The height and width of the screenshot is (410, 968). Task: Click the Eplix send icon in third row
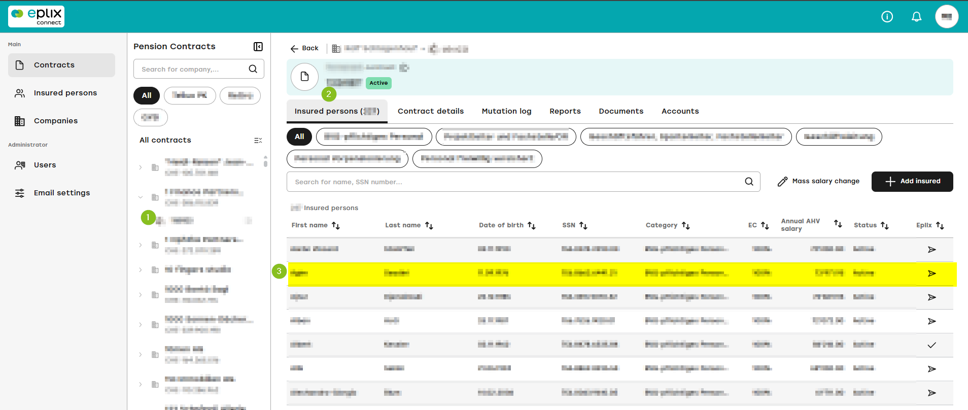tap(932, 297)
